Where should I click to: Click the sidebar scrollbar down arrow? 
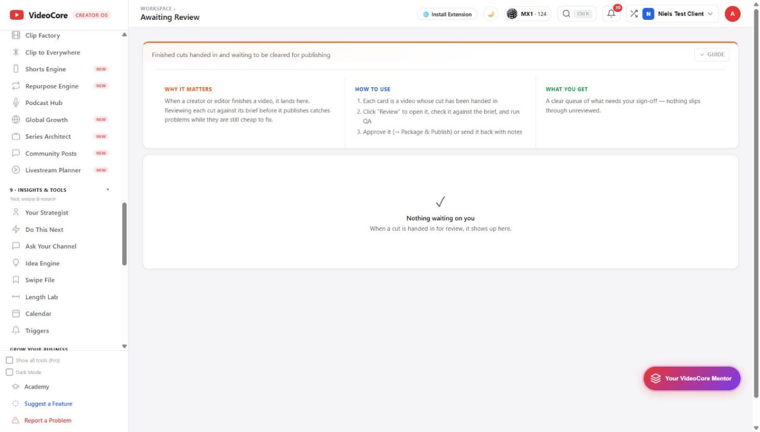(x=124, y=346)
